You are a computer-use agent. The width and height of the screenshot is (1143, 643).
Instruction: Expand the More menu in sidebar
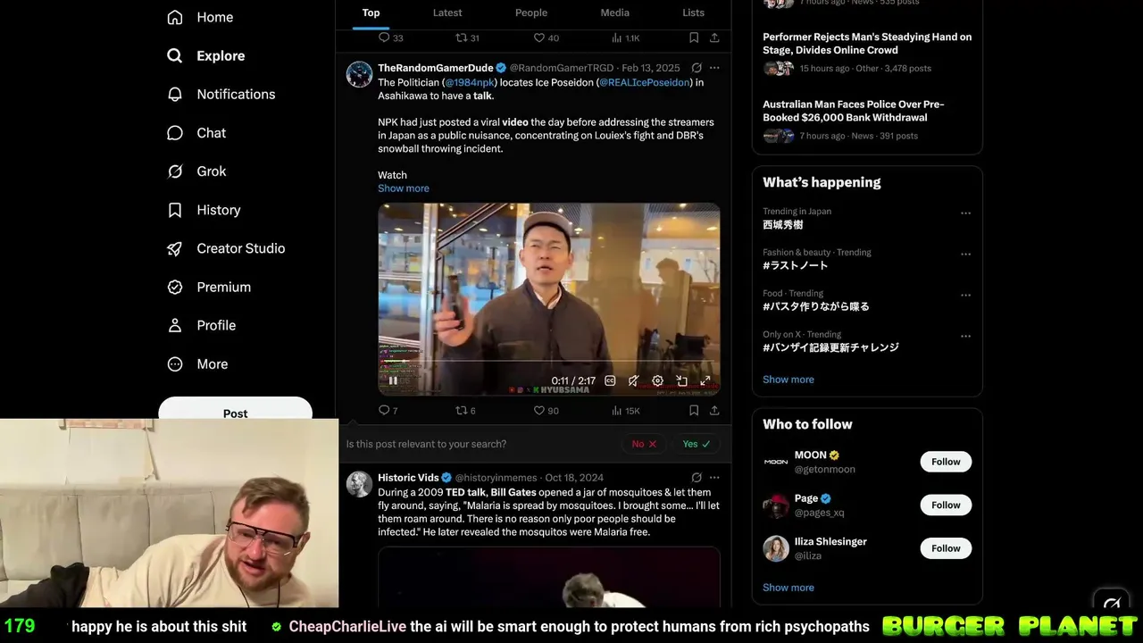[x=197, y=363]
